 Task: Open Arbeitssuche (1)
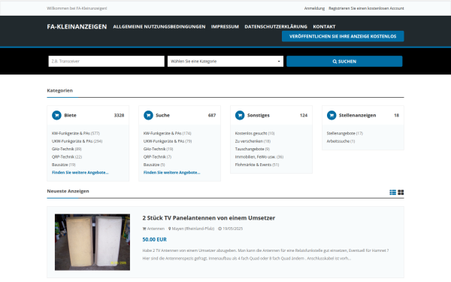click(341, 141)
